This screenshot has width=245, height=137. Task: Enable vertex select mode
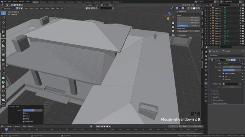[x=17, y=8]
